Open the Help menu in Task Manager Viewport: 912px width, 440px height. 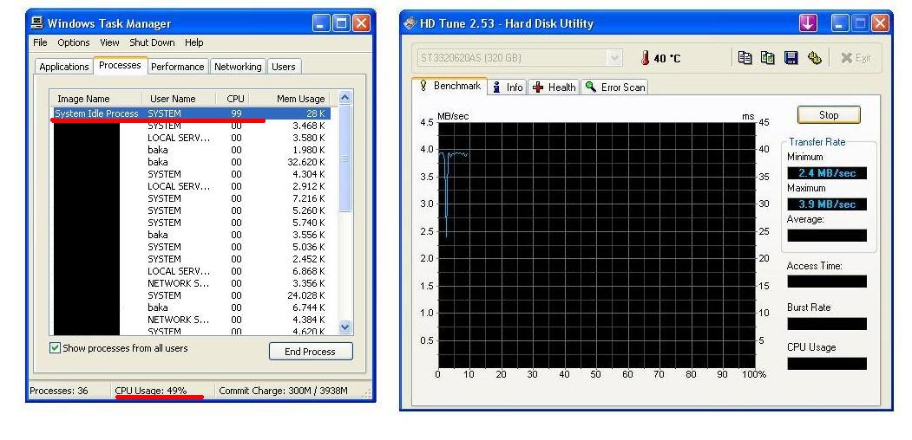coord(194,42)
